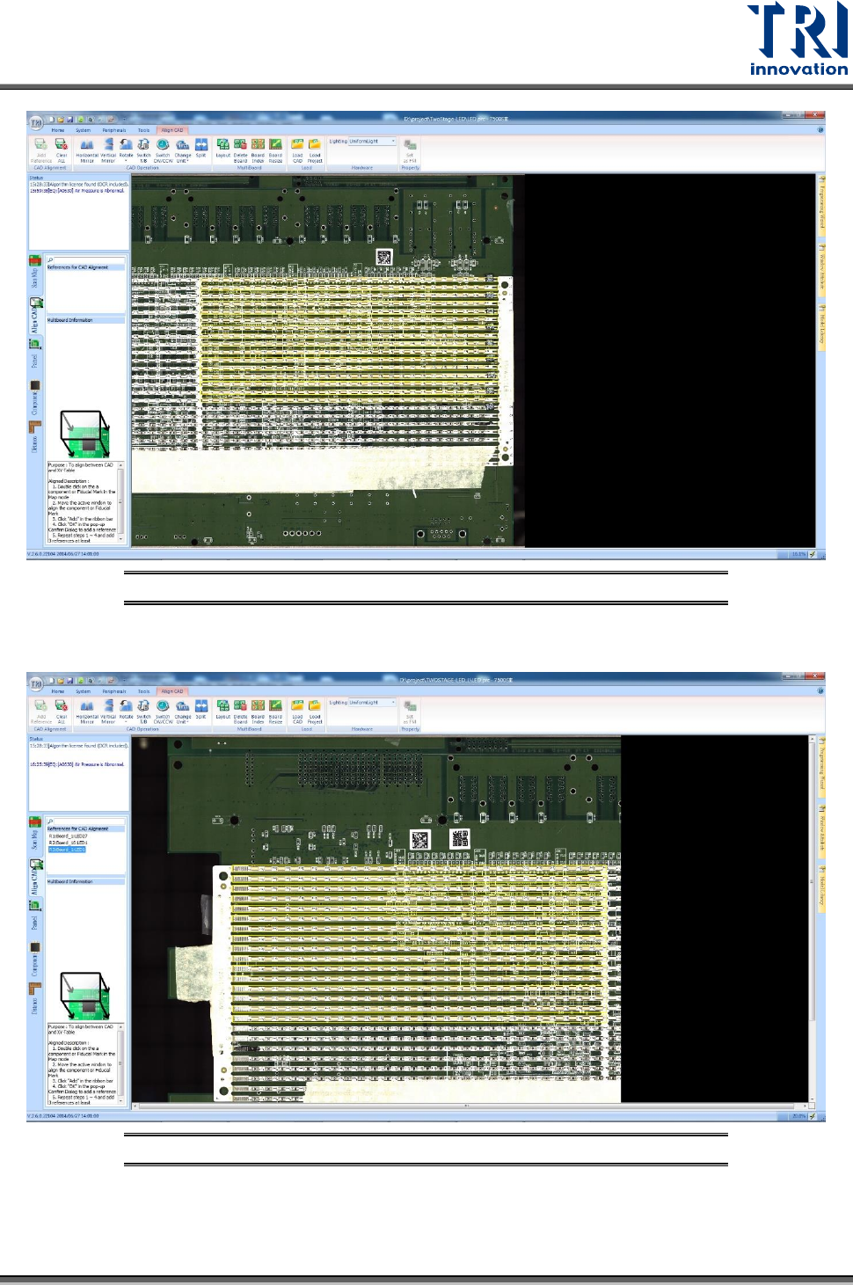Click Add Reference in the upper window ribbon
This screenshot has height=1285, width=853.
pyautogui.click(x=41, y=150)
